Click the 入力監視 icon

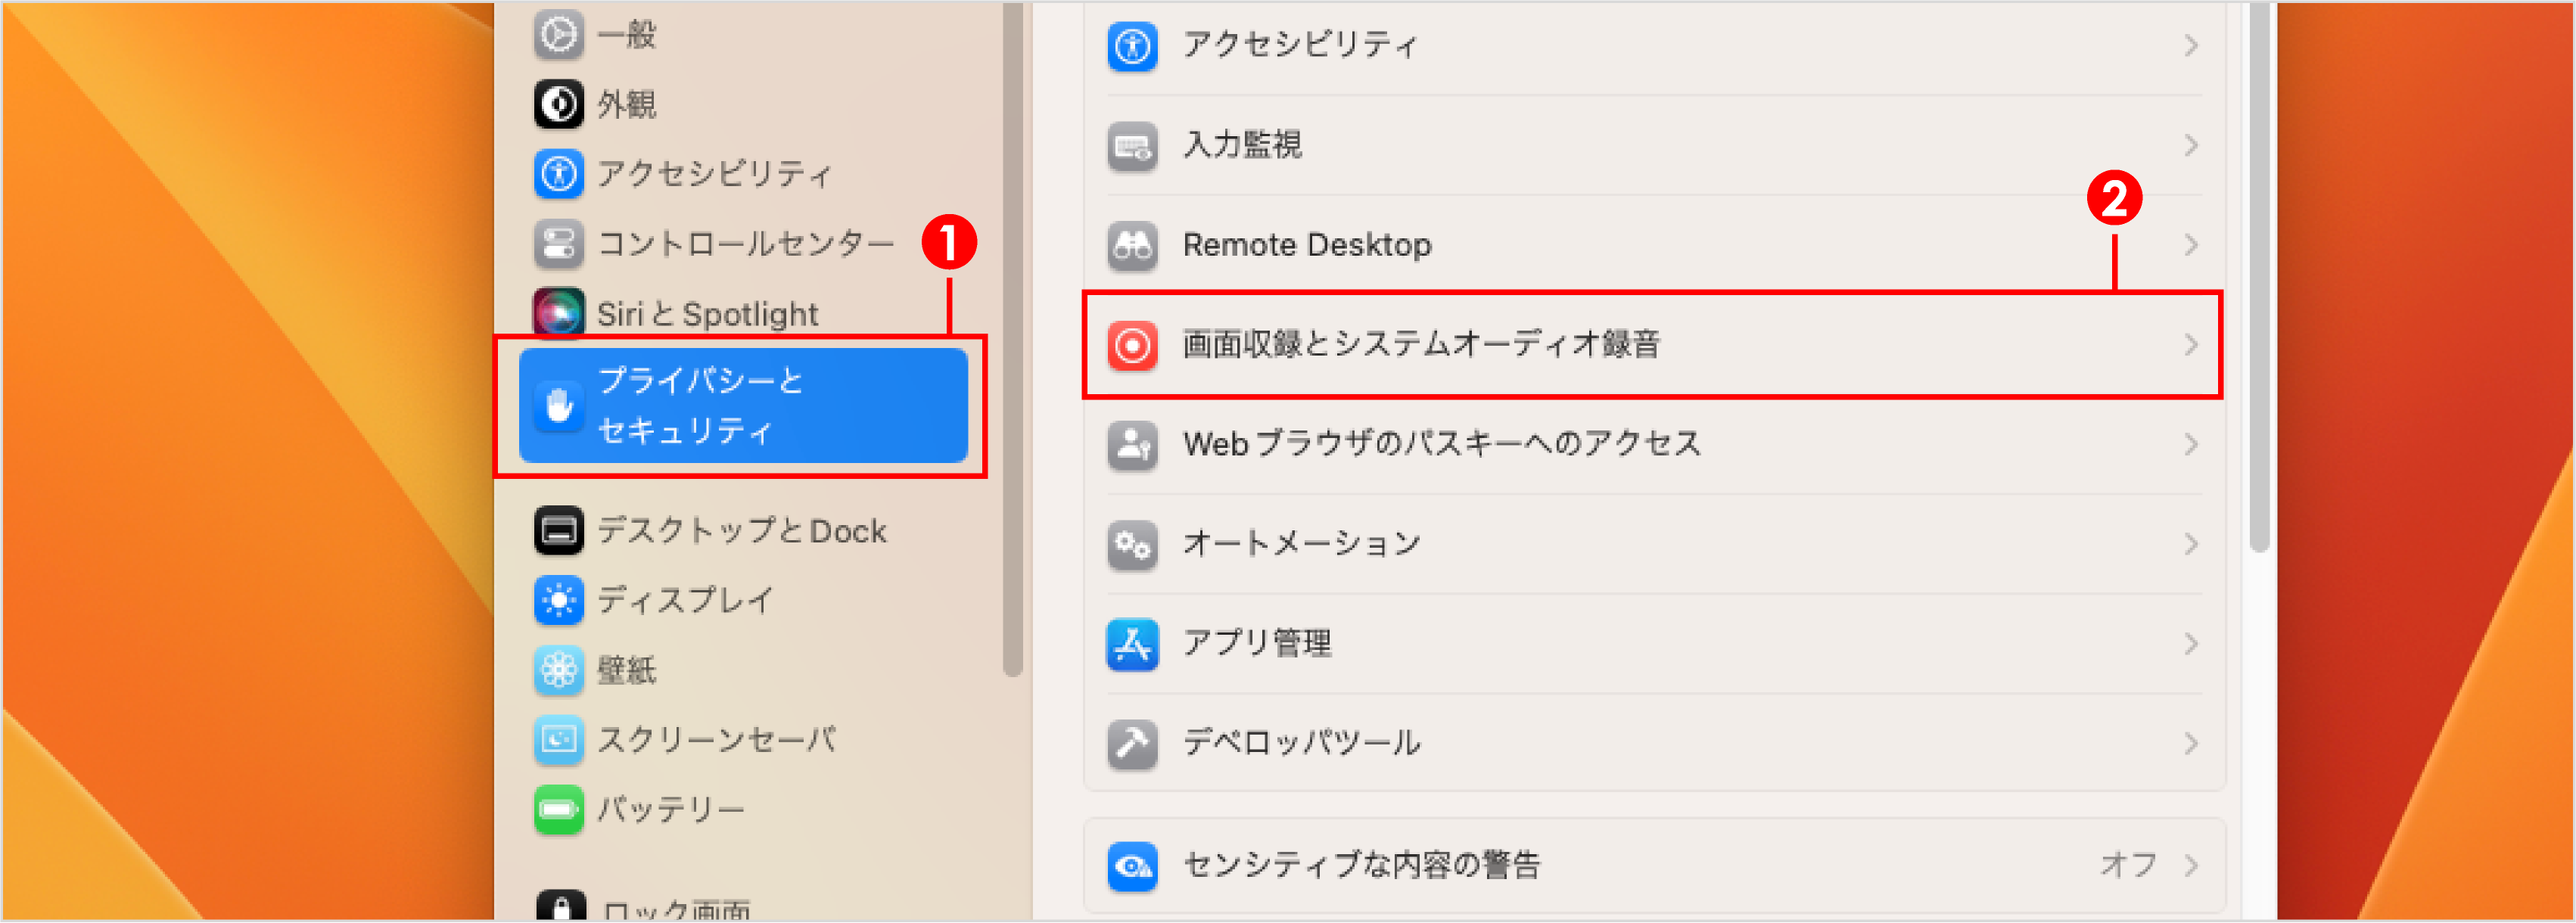1131,145
